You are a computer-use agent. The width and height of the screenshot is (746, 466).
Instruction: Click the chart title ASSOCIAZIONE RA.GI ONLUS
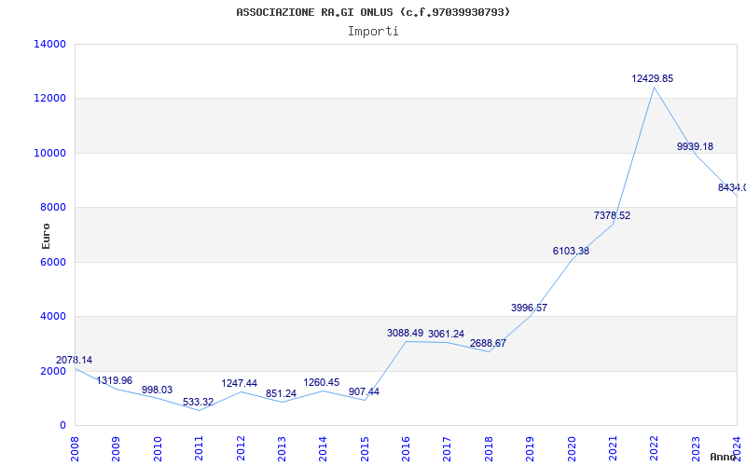pyautogui.click(x=372, y=12)
